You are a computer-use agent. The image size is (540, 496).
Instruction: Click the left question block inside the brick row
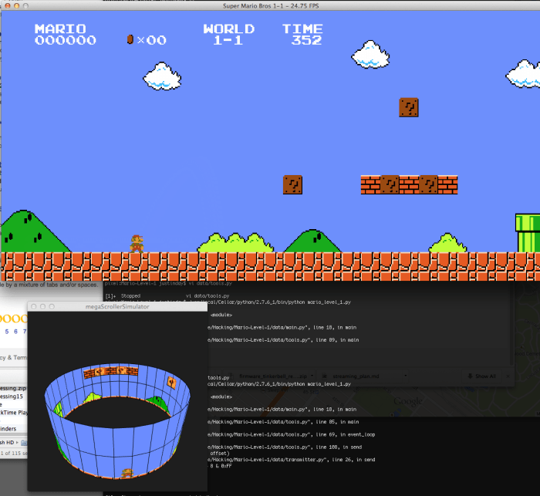pyautogui.click(x=390, y=184)
